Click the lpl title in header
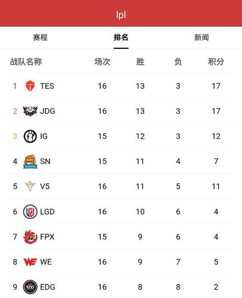The height and width of the screenshot is (298, 242). [x=121, y=15]
